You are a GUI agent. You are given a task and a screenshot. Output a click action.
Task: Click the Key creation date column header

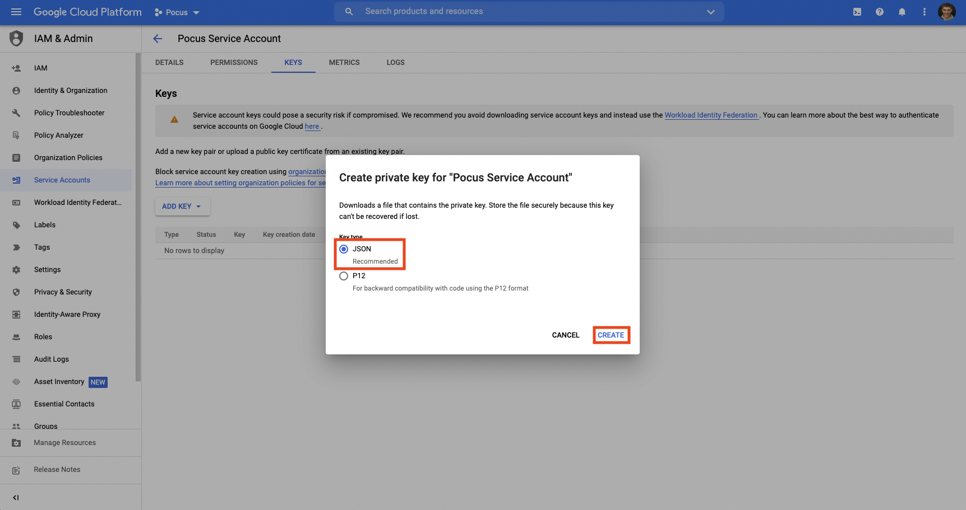click(289, 235)
